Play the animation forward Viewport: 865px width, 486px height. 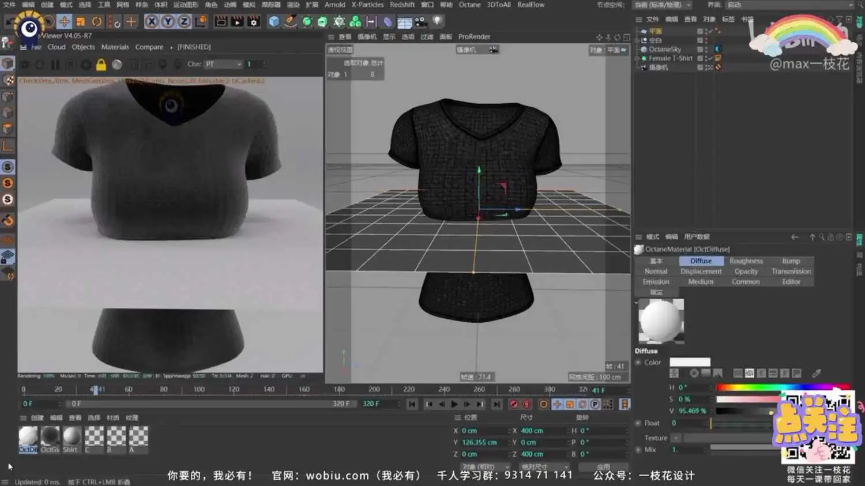click(x=454, y=405)
